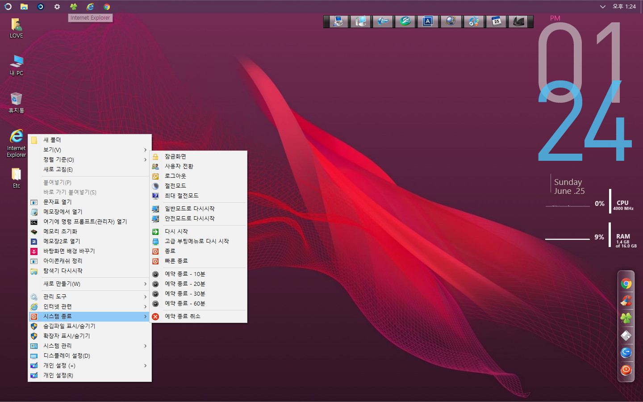Select Internet Explorer desktop shortcut
Viewport: 643px width, 402px height.
(17, 143)
